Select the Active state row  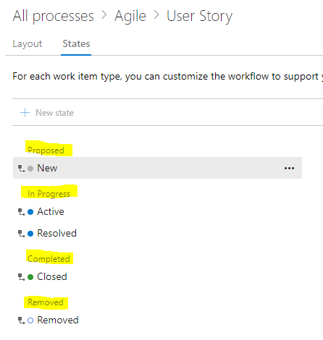157,212
